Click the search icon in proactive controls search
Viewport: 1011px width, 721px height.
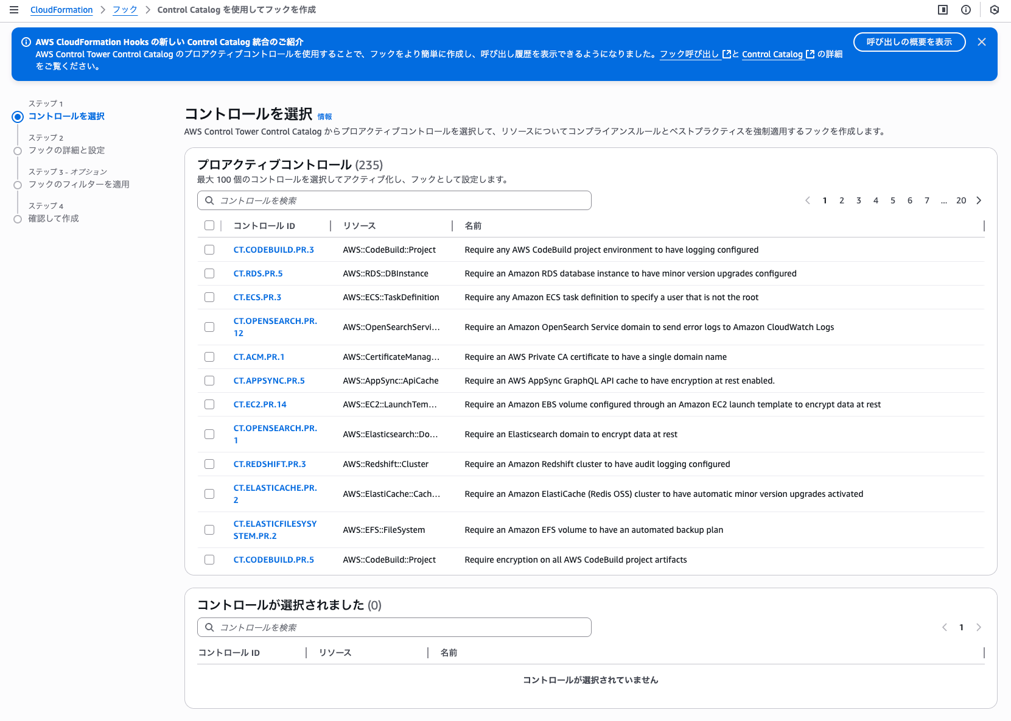(x=209, y=200)
